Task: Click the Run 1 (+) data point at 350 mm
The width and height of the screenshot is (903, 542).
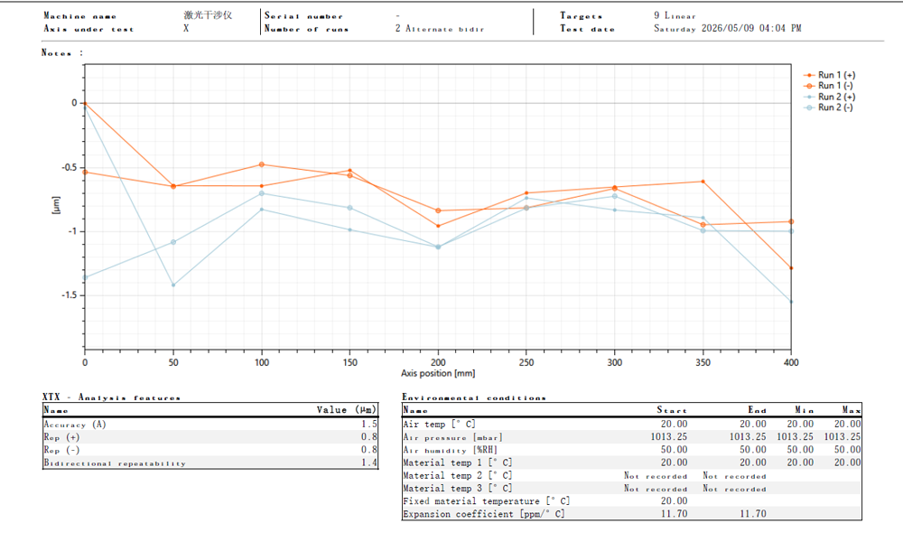Action: [703, 182]
